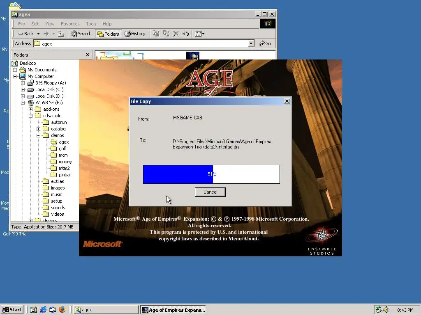421x315 pixels.
Task: Expand 3½ Floppy (A:) node
Action: point(23,83)
